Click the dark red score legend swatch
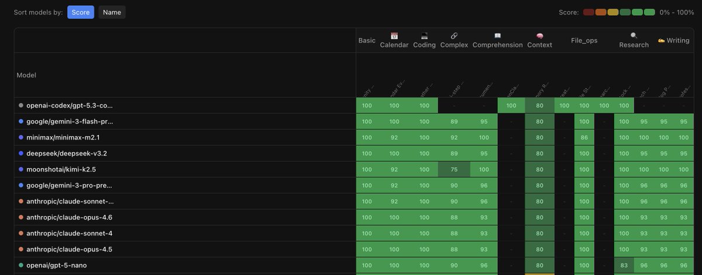This screenshot has width=702, height=275. (589, 12)
